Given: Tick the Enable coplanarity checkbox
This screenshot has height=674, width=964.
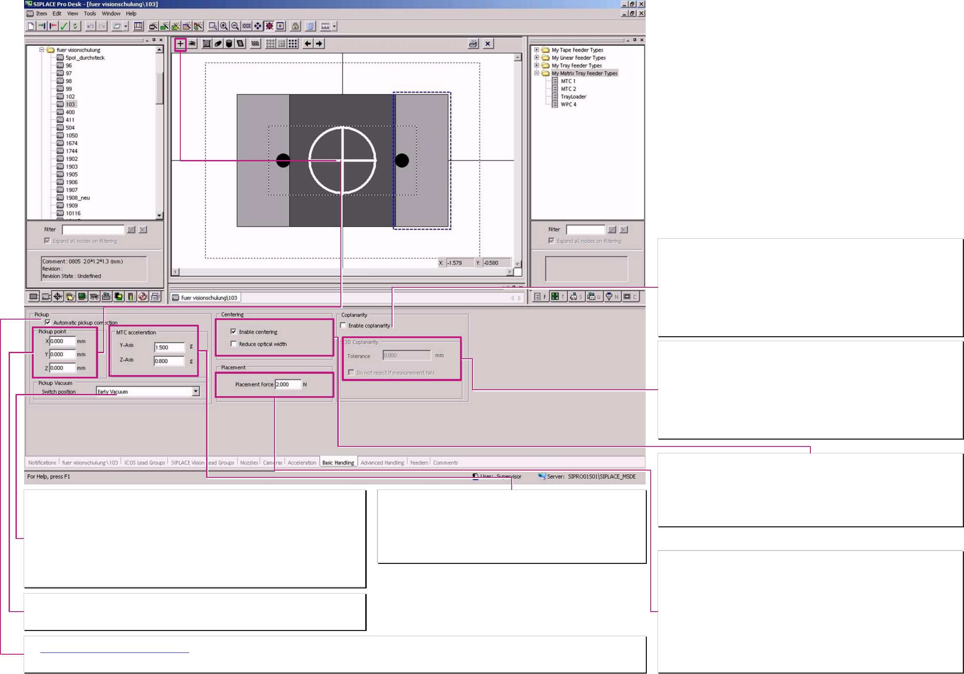Looking at the screenshot, I should [343, 326].
